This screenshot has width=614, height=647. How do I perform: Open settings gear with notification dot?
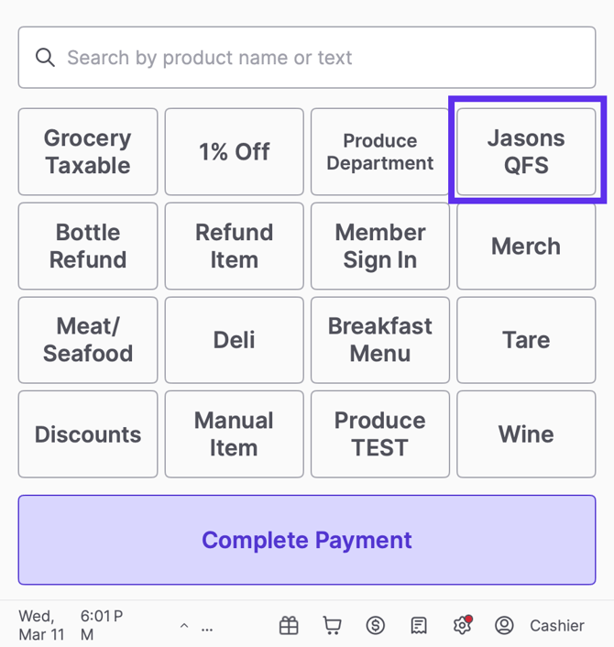pyautogui.click(x=462, y=626)
